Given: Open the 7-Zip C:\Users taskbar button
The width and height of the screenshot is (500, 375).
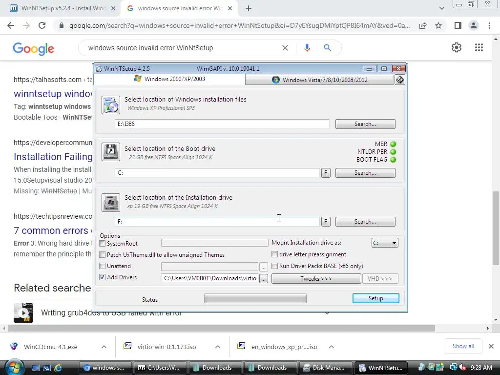Looking at the screenshot, I should [160, 368].
